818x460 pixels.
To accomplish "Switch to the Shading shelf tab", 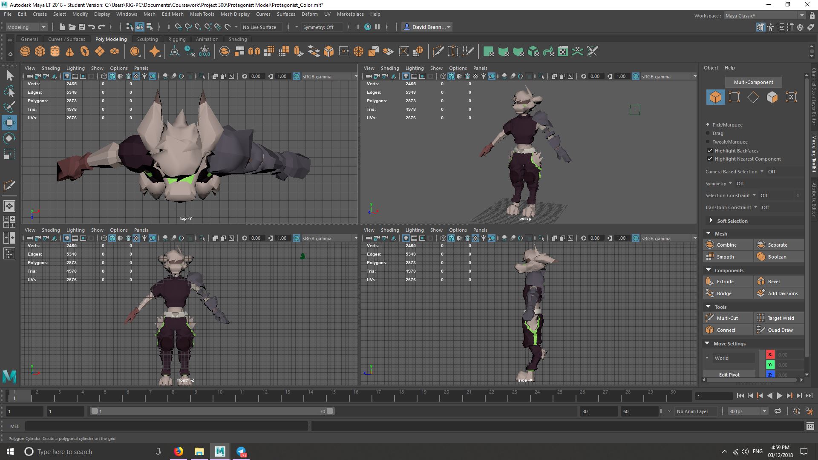I will pyautogui.click(x=238, y=39).
